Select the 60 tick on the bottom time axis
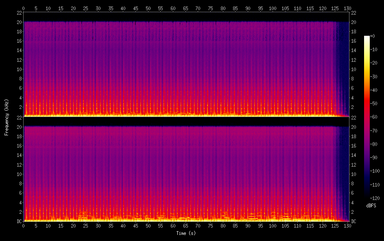 (x=173, y=226)
